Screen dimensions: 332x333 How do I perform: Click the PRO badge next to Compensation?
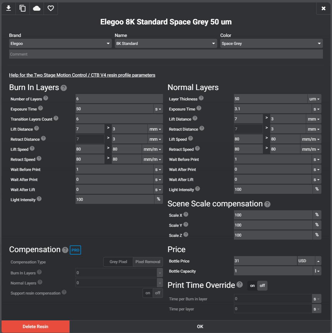coord(76,250)
